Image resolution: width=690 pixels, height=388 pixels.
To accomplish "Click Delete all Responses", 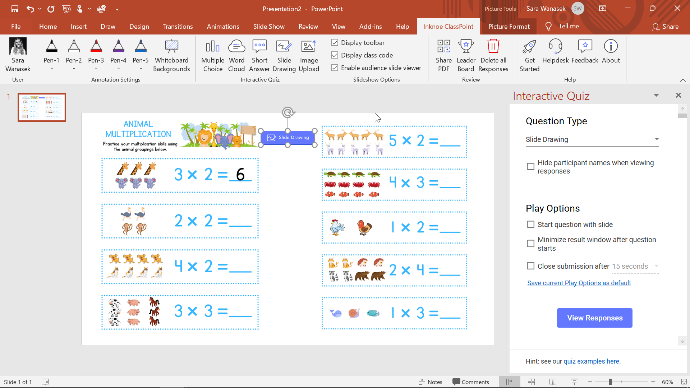I will 493,55.
